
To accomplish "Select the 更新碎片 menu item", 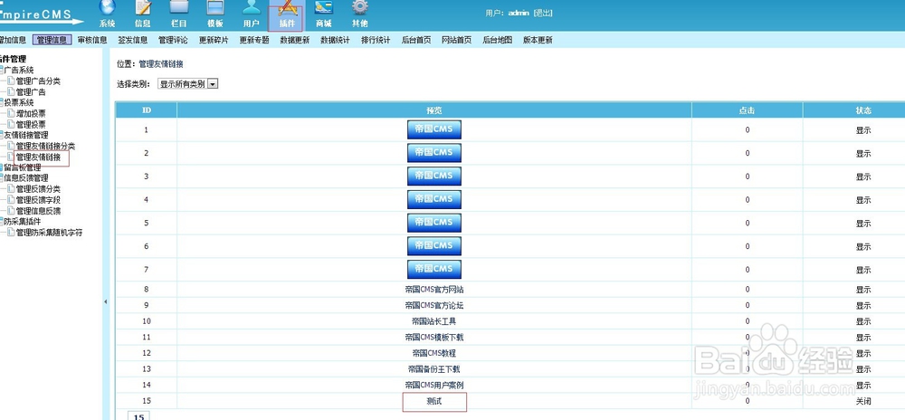I will 214,40.
